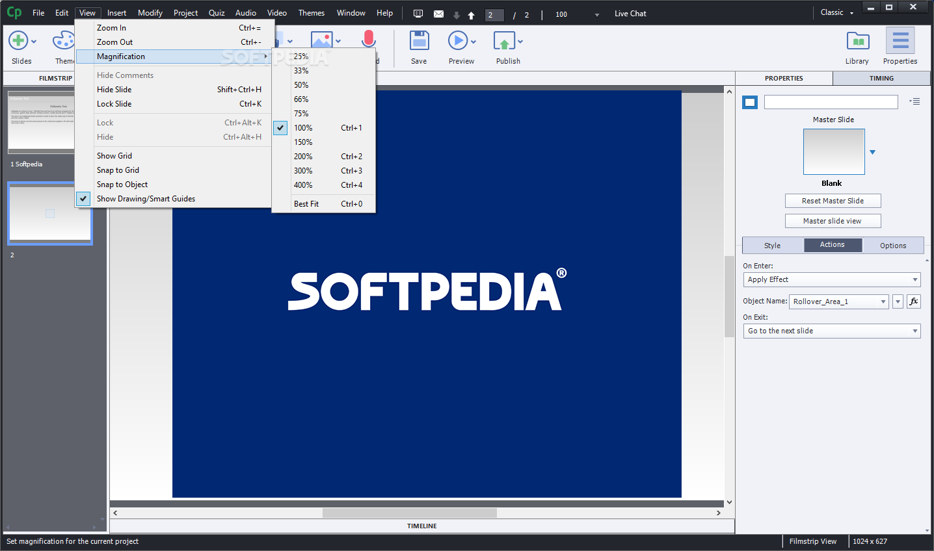Viewport: 934px width, 551px height.
Task: Open the Help menu
Action: (x=384, y=13)
